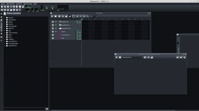199x111 pixels.
Task: Add beat/bassline track in Song Editor
Action: click(x=59, y=16)
